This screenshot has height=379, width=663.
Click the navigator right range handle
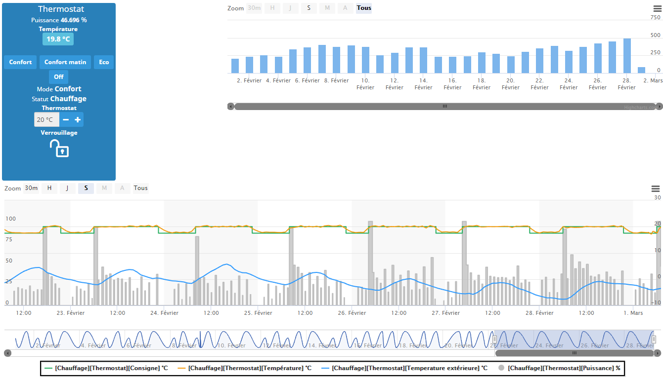click(x=654, y=340)
